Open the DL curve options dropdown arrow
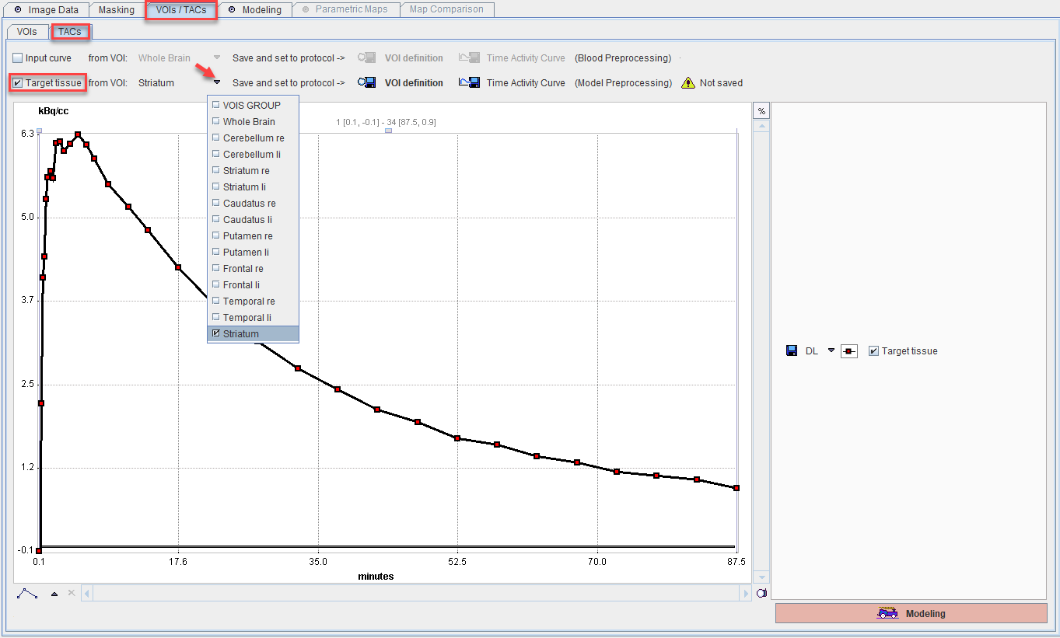This screenshot has height=638, width=1060. [831, 350]
